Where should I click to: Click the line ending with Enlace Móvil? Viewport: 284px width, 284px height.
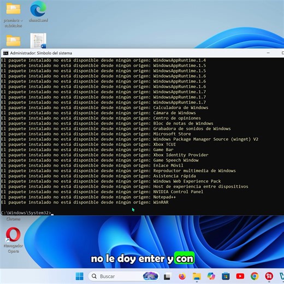[x=92, y=165]
